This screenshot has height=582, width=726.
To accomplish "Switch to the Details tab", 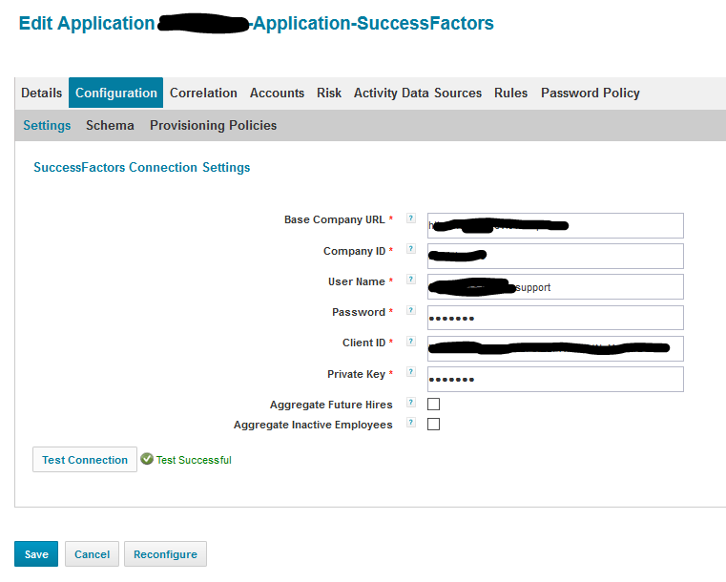I will click(x=42, y=94).
